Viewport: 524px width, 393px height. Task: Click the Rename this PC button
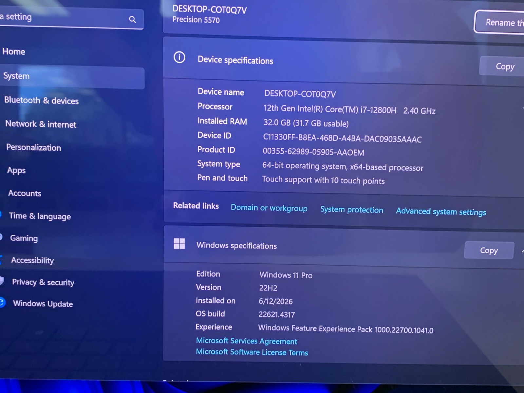(499, 22)
